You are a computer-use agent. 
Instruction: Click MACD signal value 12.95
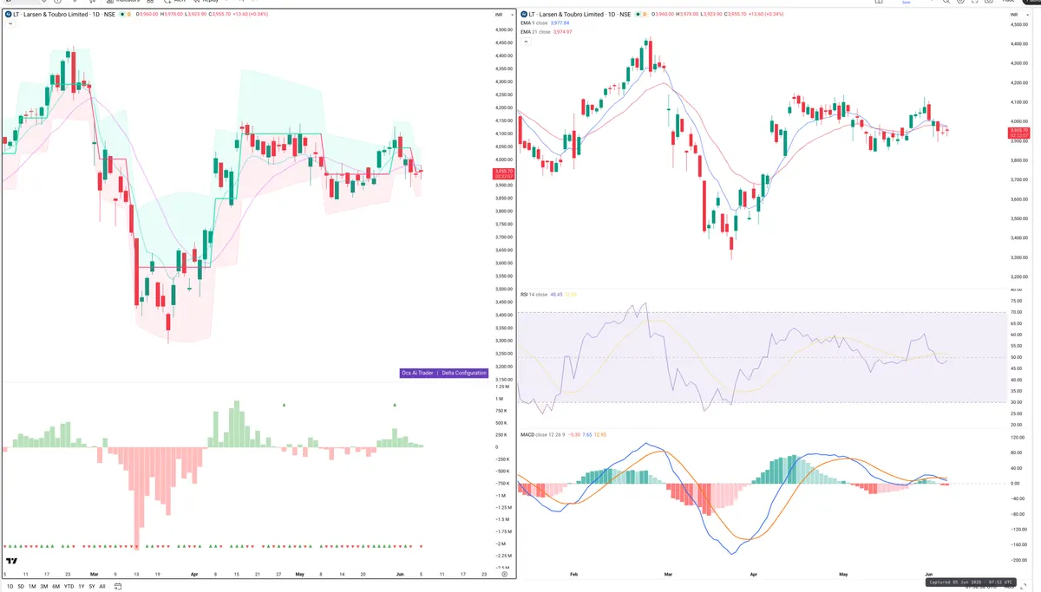tap(600, 434)
